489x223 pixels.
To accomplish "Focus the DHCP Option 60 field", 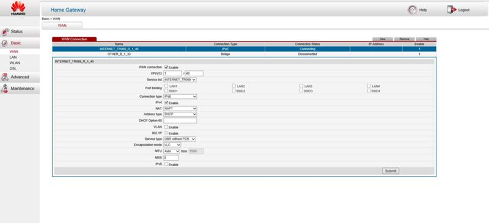I will click(180, 120).
